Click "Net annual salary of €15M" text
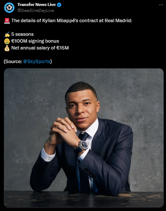This screenshot has width=166, height=211. click(40, 48)
